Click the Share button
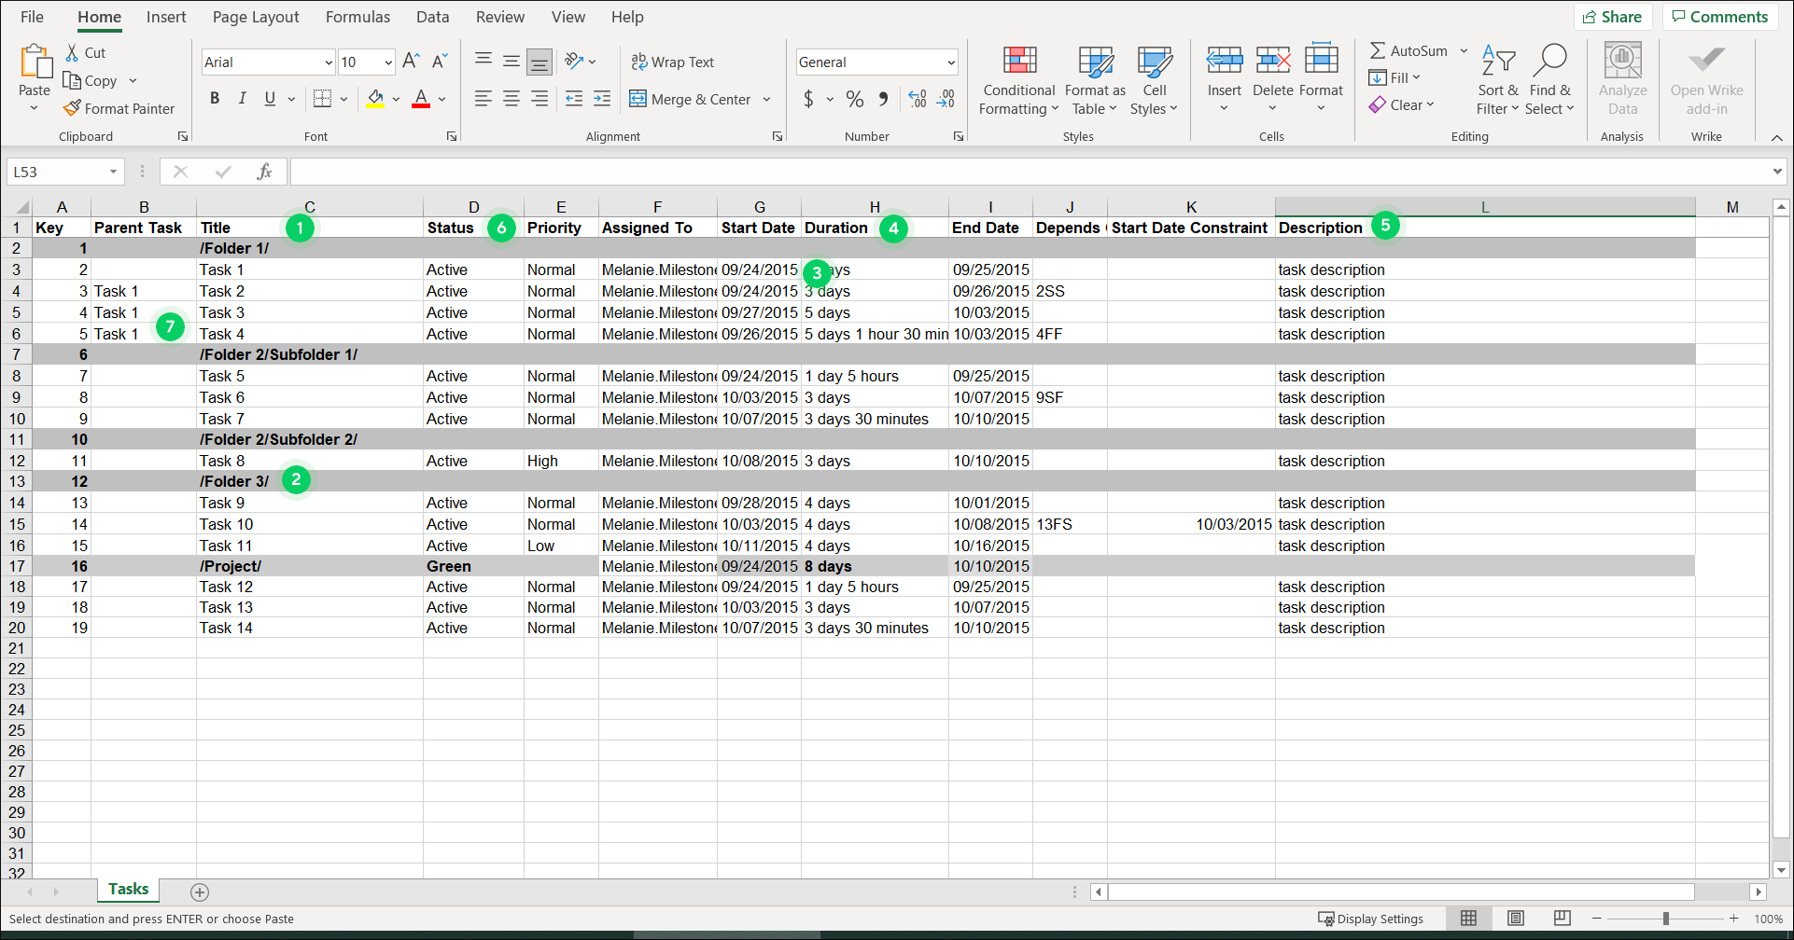This screenshot has width=1794, height=940. (1613, 16)
